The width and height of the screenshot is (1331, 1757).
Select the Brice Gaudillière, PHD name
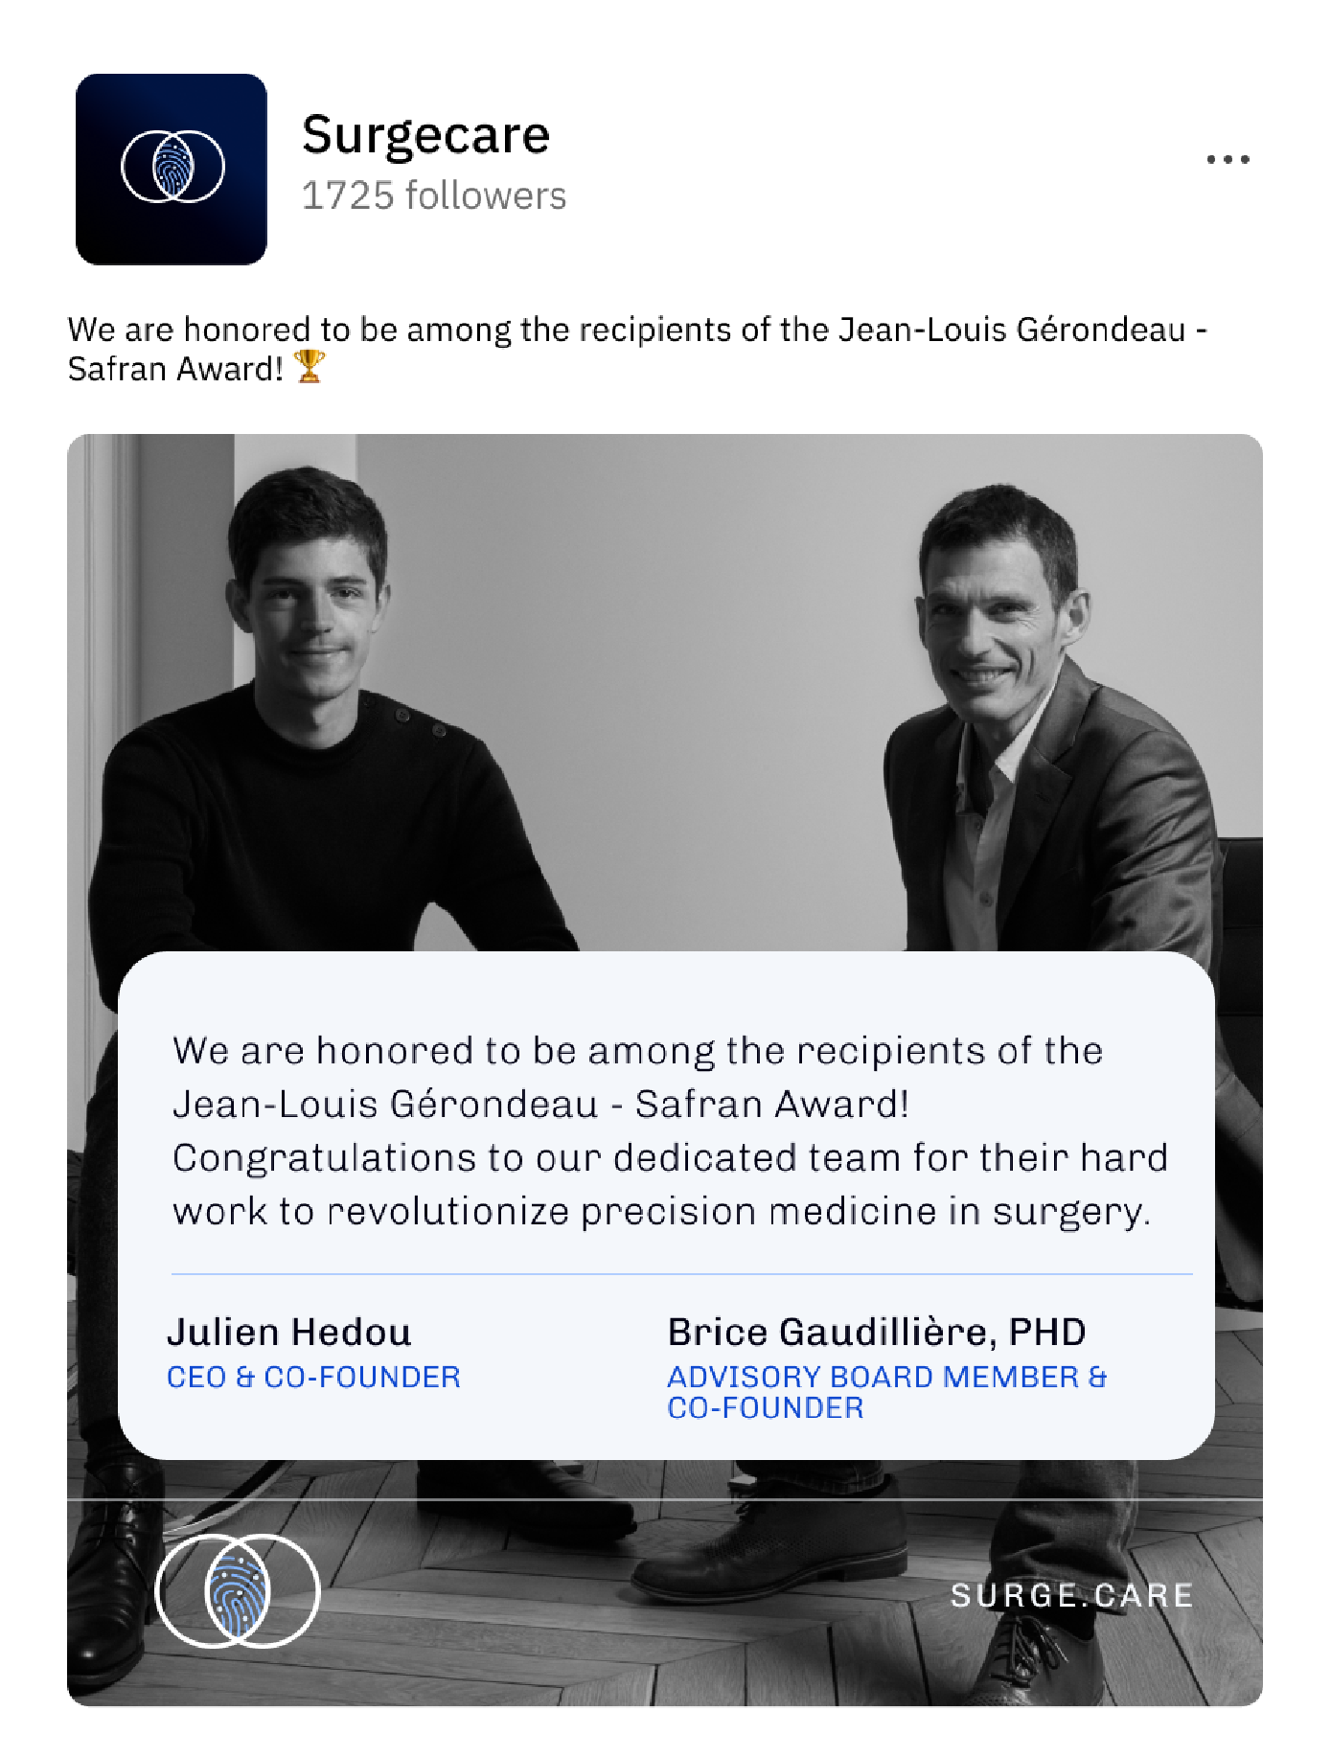pos(876,1332)
